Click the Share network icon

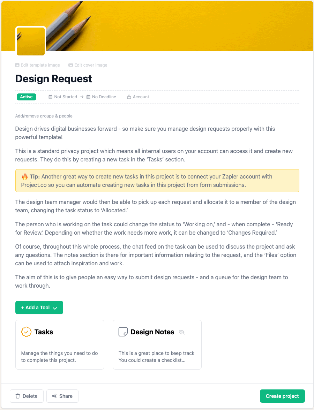pyautogui.click(x=55, y=396)
